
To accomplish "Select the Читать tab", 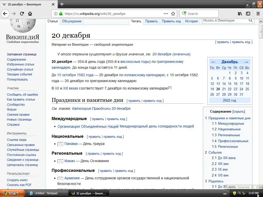I will [x=136, y=21].
